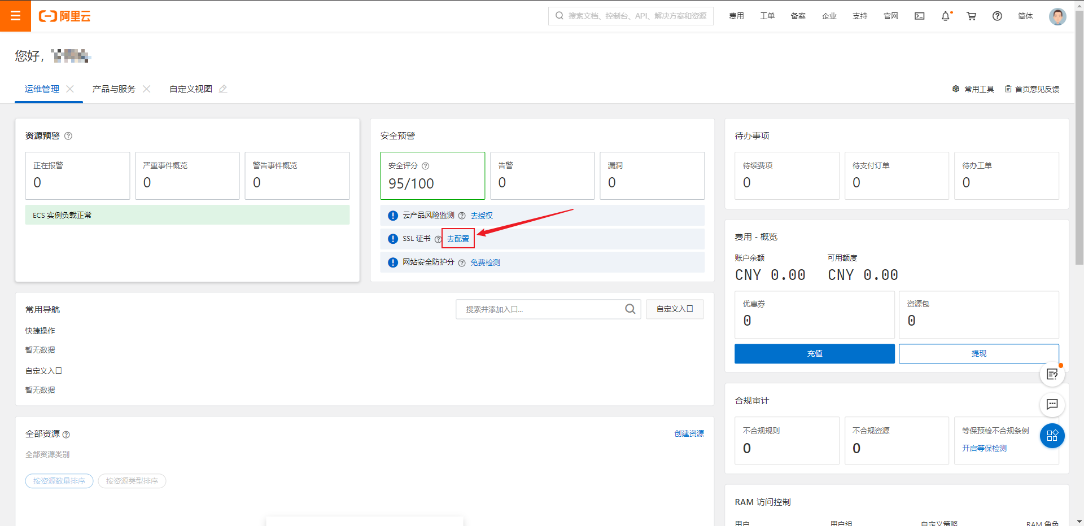
Task: Open the 漏洞 security card
Action: [652, 176]
